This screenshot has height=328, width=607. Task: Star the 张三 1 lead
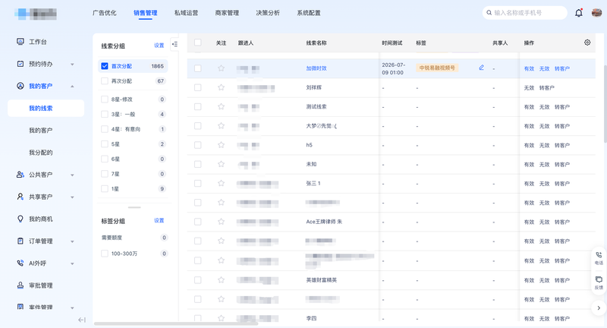(221, 183)
